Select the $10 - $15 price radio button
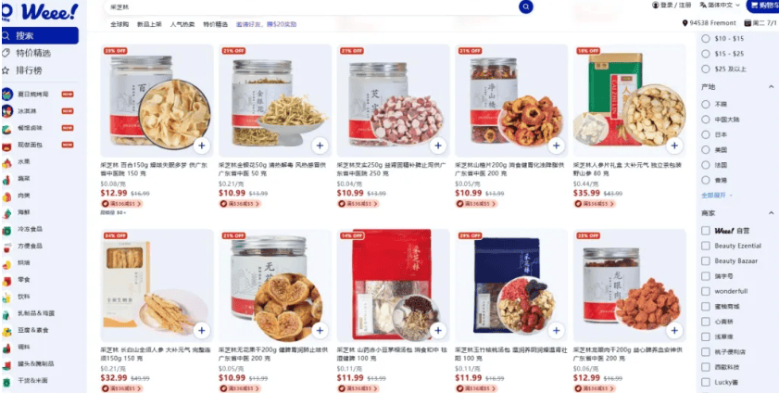The image size is (779, 393). coord(705,39)
